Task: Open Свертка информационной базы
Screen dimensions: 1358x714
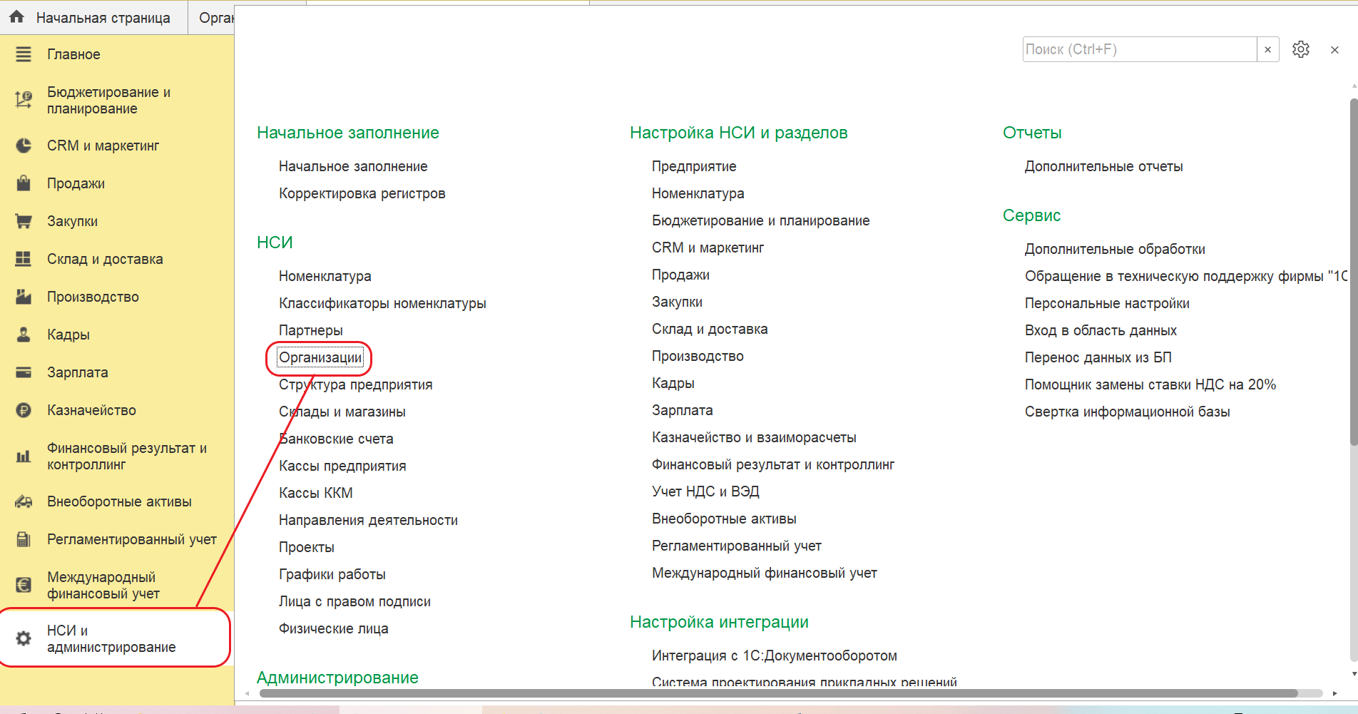Action: coord(1127,412)
